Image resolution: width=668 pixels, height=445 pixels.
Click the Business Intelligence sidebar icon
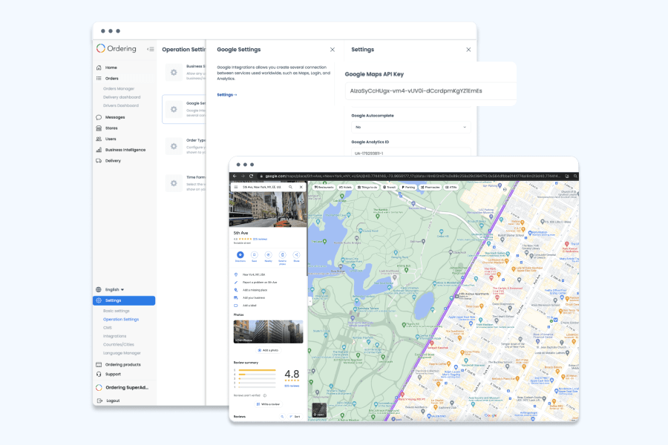pyautogui.click(x=99, y=149)
